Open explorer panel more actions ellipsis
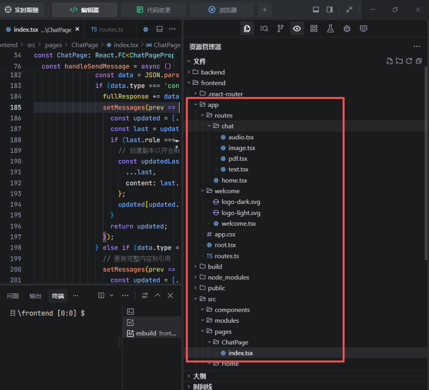 point(417,47)
